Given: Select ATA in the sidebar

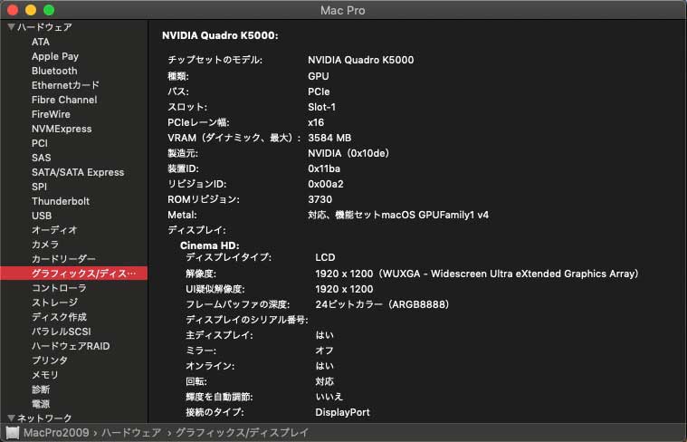Looking at the screenshot, I should (x=41, y=42).
